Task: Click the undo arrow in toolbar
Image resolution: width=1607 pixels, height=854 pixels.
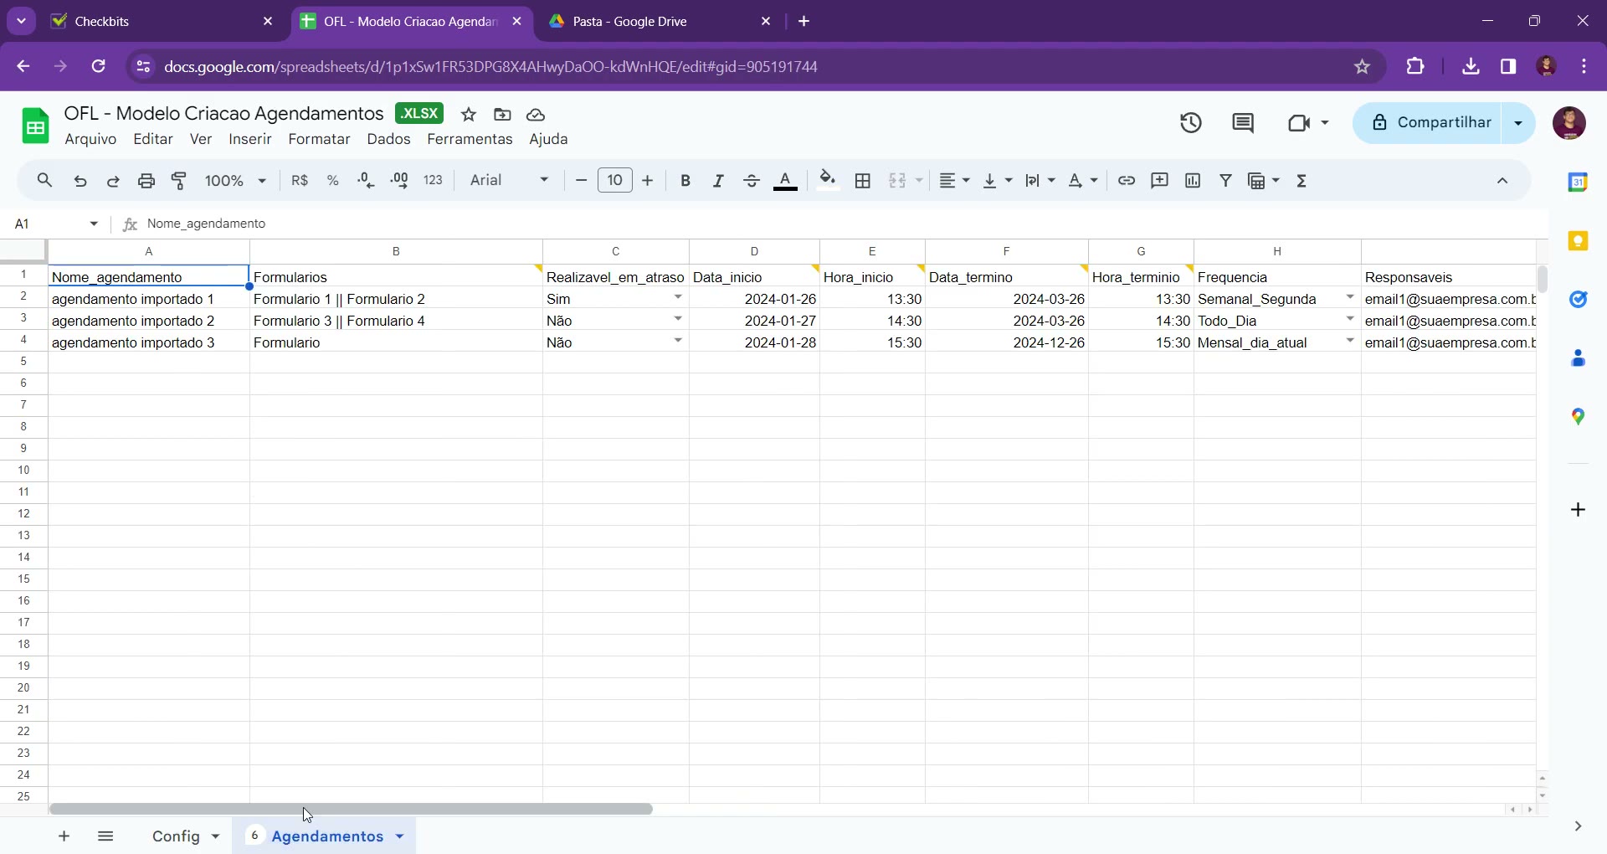Action: click(80, 181)
